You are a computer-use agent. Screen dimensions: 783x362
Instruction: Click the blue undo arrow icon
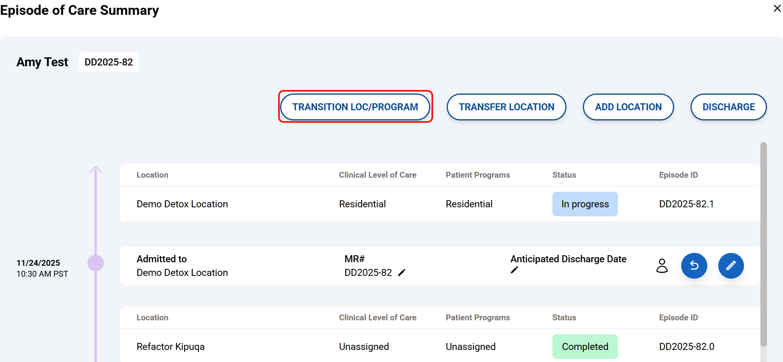click(x=694, y=266)
